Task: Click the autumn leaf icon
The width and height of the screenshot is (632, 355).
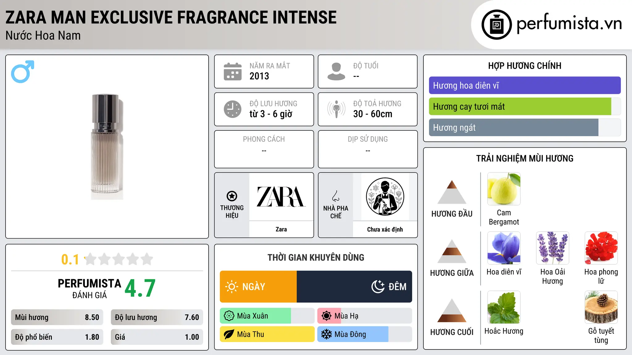Action: click(229, 334)
